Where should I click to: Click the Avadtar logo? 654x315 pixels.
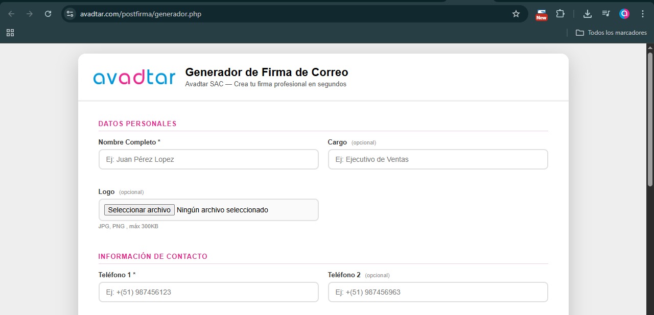point(134,77)
